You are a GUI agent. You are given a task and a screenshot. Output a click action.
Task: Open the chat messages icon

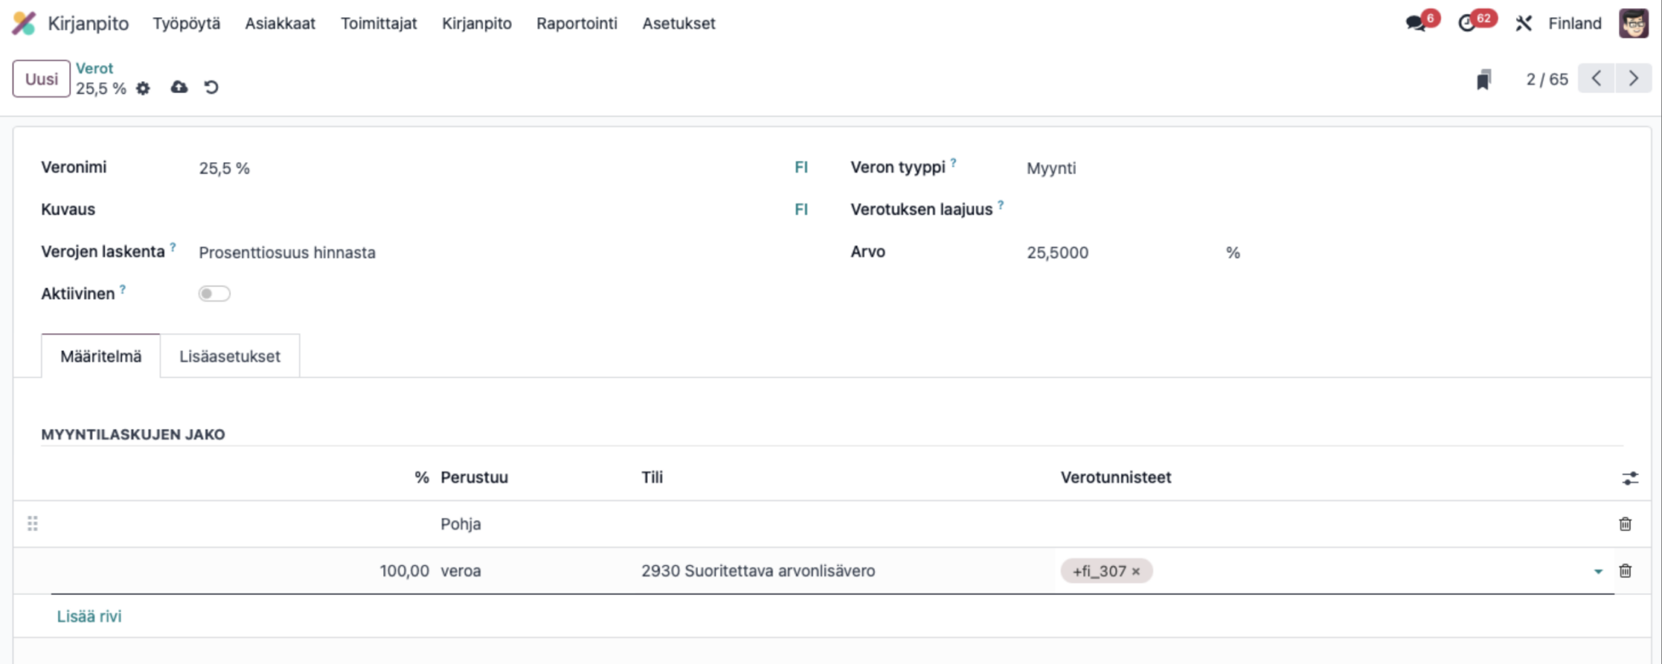[1416, 24]
